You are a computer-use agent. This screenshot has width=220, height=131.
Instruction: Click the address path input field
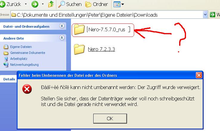(107, 15)
